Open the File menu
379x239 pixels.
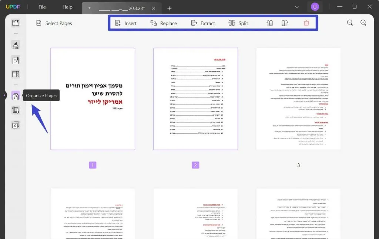click(42, 7)
